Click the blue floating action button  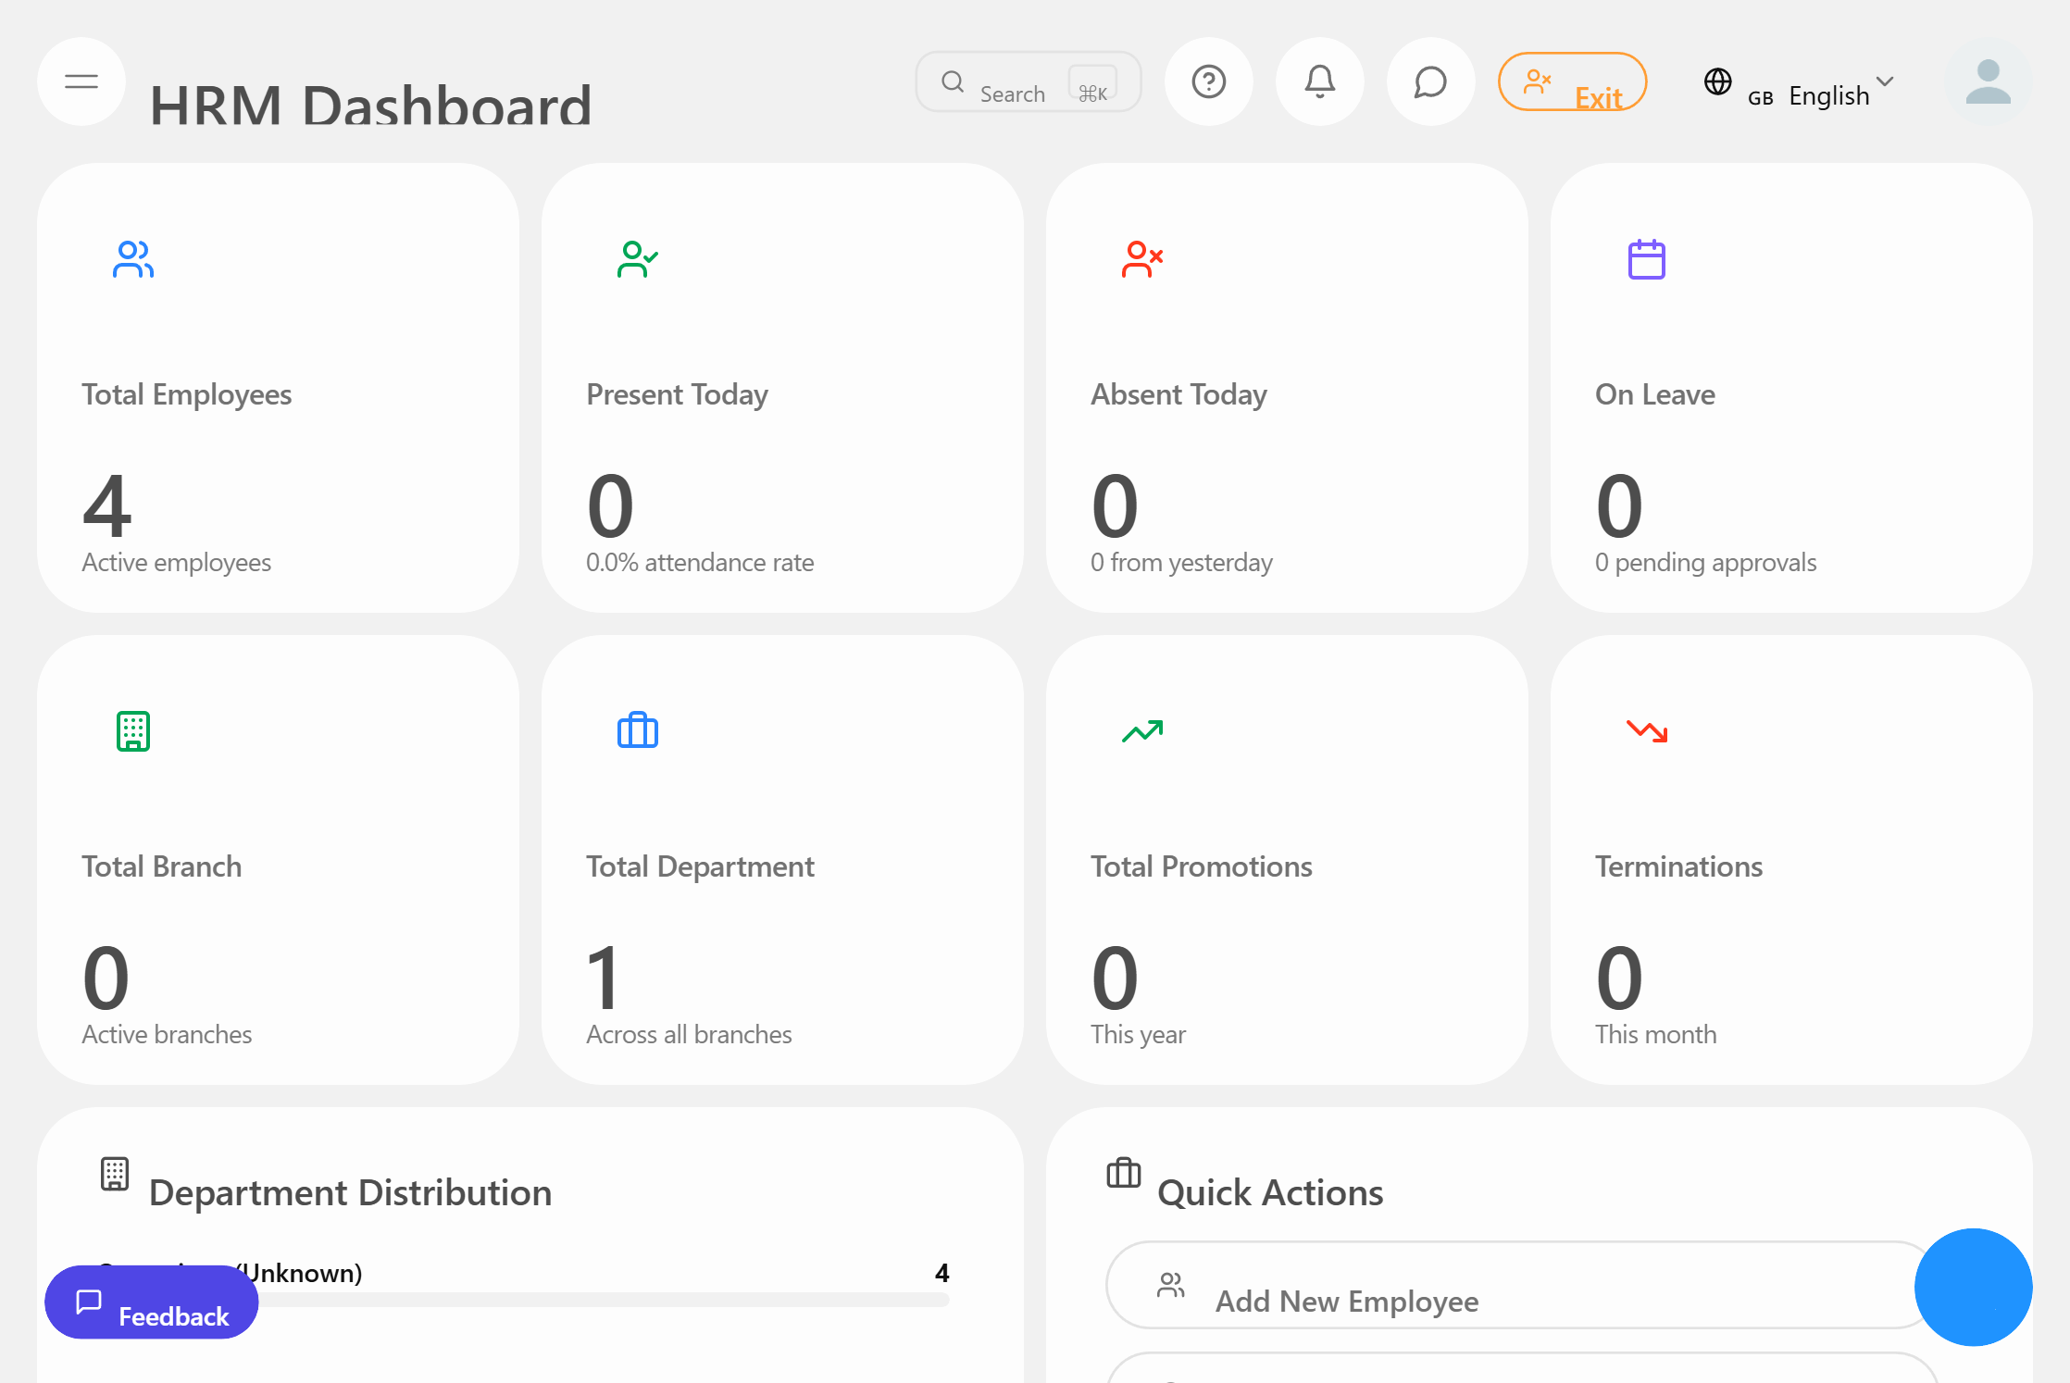tap(1973, 1287)
